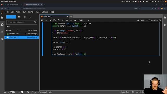The height and width of the screenshot is (94, 167).
Task: Select the Main.ipynb file in browser
Action: coord(22,37)
